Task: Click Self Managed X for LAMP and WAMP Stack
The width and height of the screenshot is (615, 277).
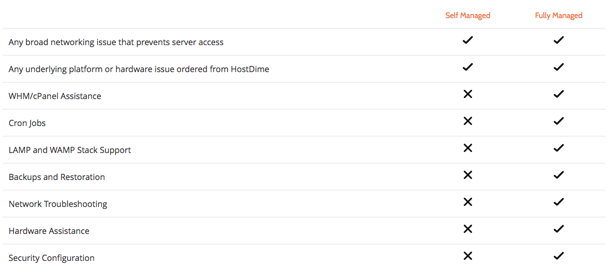Action: click(467, 148)
